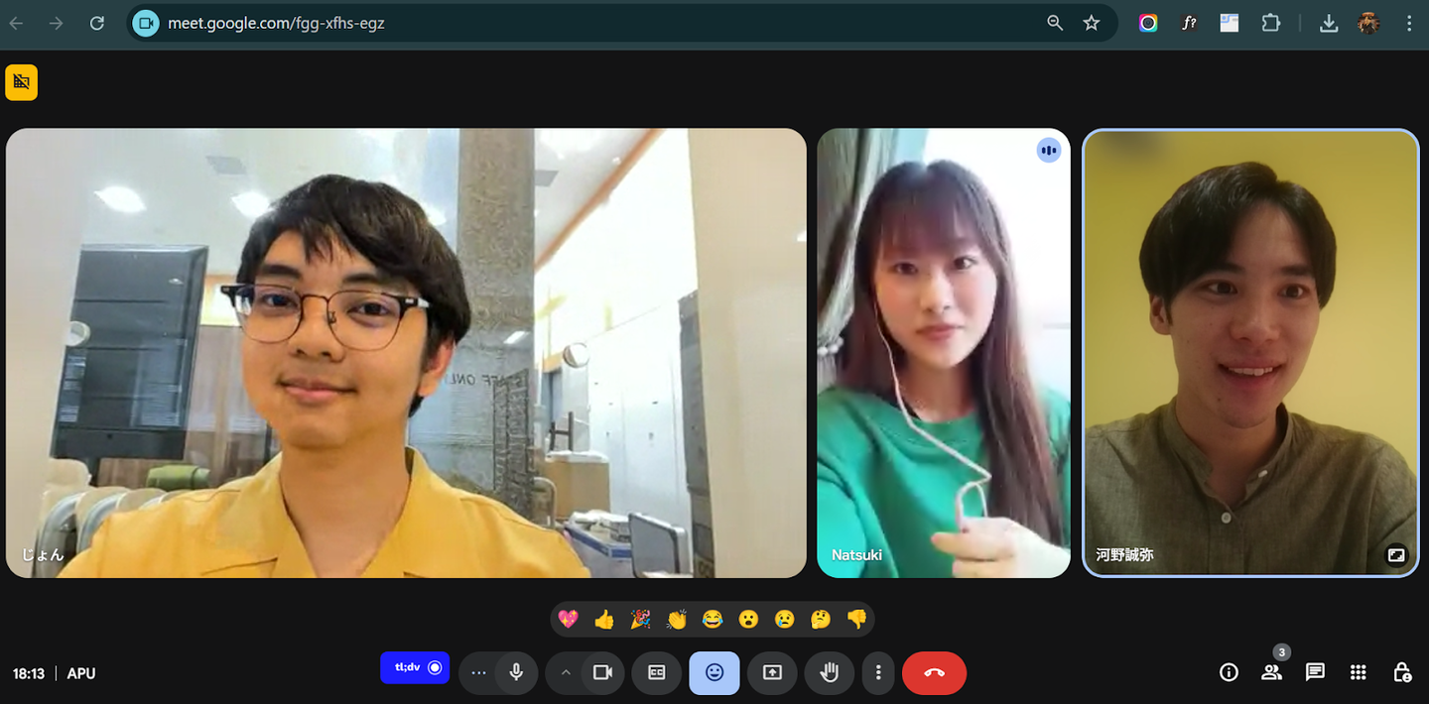Open Chrome three-dot menu
This screenshot has height=704, width=1429.
click(1409, 23)
